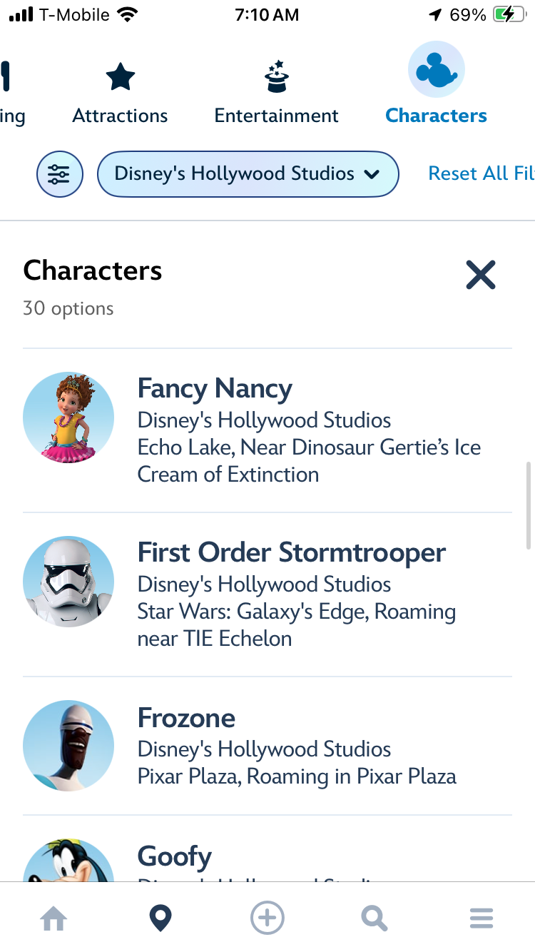Viewport: 535px width, 952px height.
Task: Click the list scrollbar indicator
Action: pyautogui.click(x=528, y=505)
